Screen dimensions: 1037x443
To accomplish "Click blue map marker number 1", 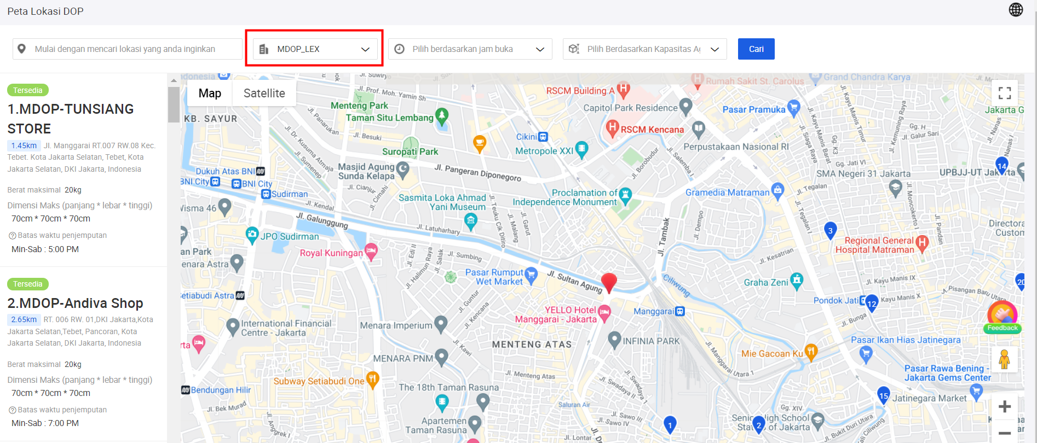I will [x=670, y=425].
